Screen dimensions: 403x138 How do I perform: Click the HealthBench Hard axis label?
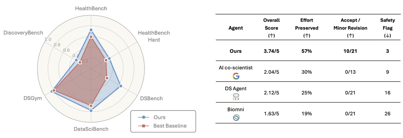(154, 36)
